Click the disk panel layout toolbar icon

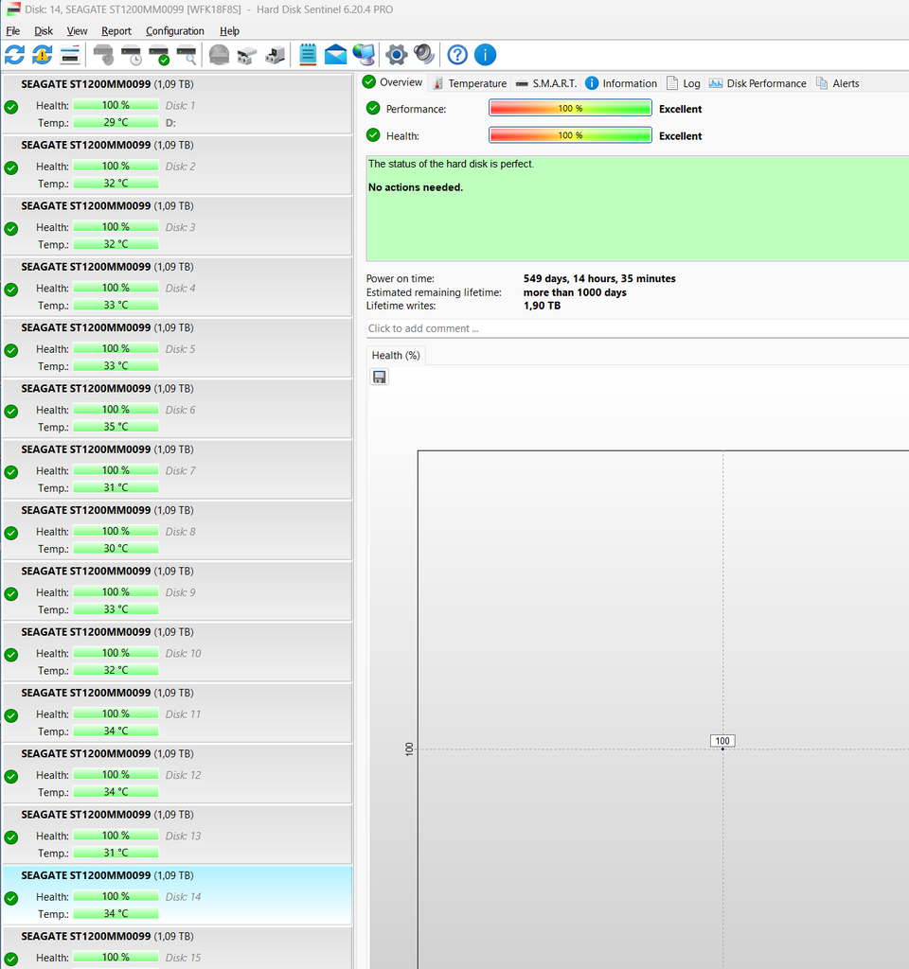coord(70,55)
